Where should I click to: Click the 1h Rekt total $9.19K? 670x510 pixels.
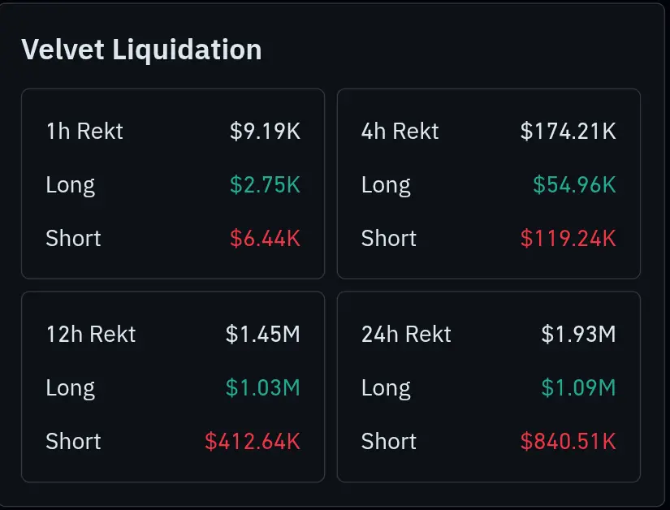[265, 131]
